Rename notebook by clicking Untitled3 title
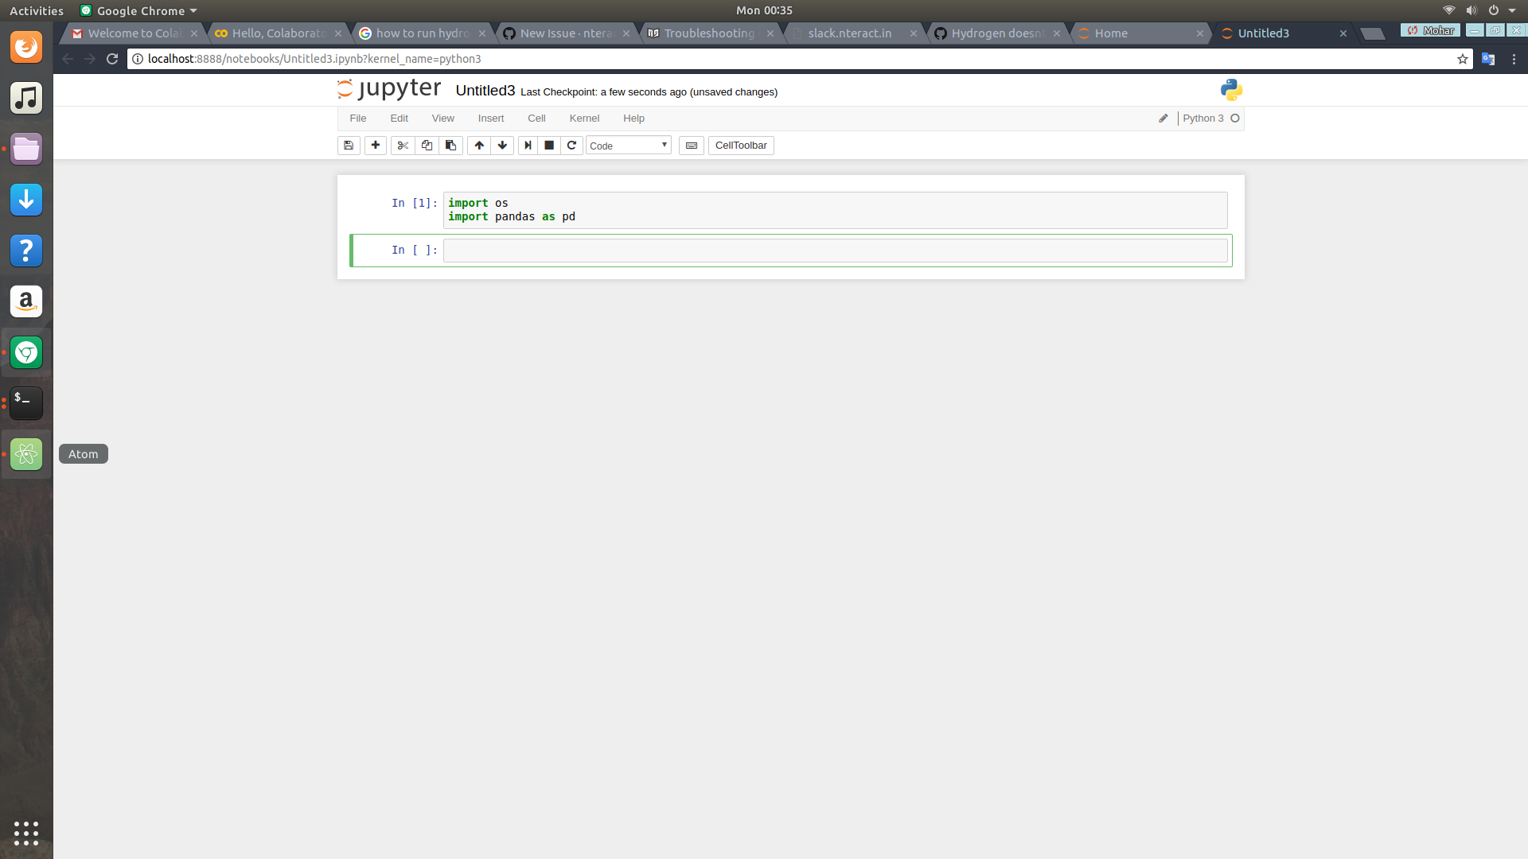 click(485, 91)
